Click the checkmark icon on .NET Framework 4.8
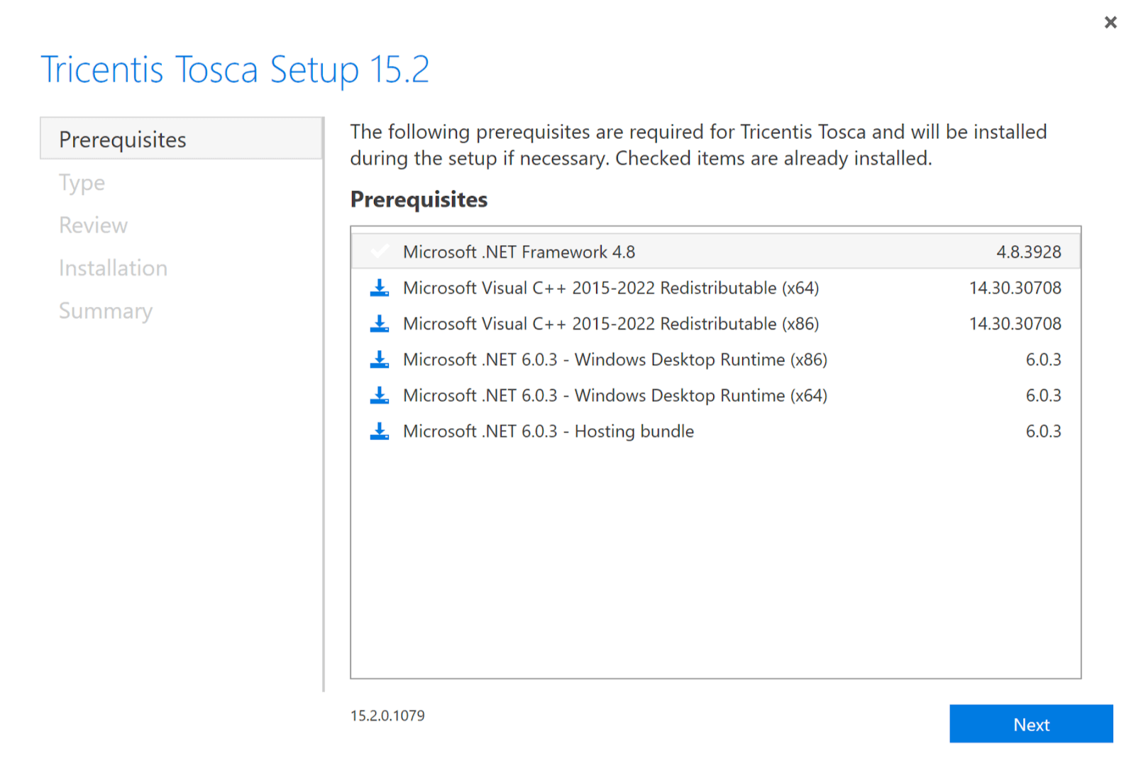 tap(380, 250)
